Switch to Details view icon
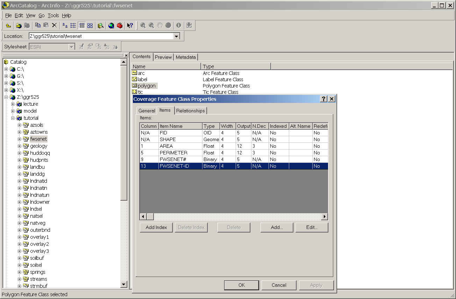 click(81, 26)
